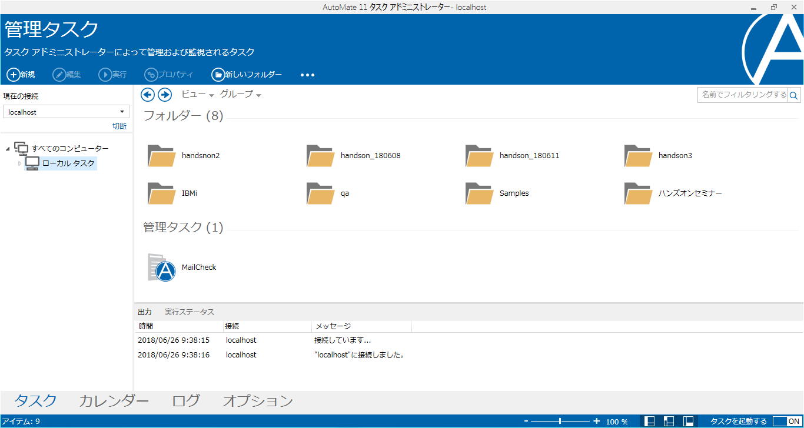The image size is (804, 428).
Task: Click the 接続 column header
Action: (267, 326)
